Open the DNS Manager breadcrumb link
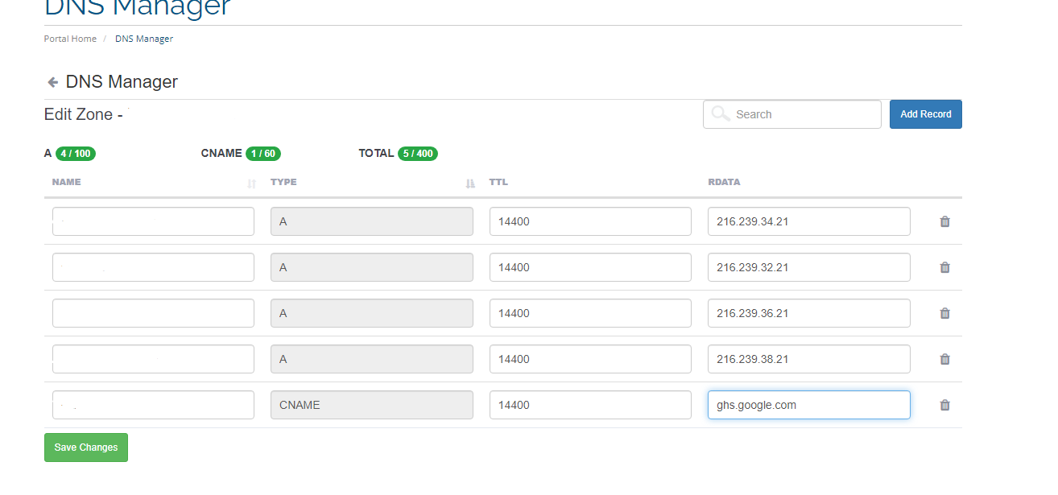 (x=144, y=39)
